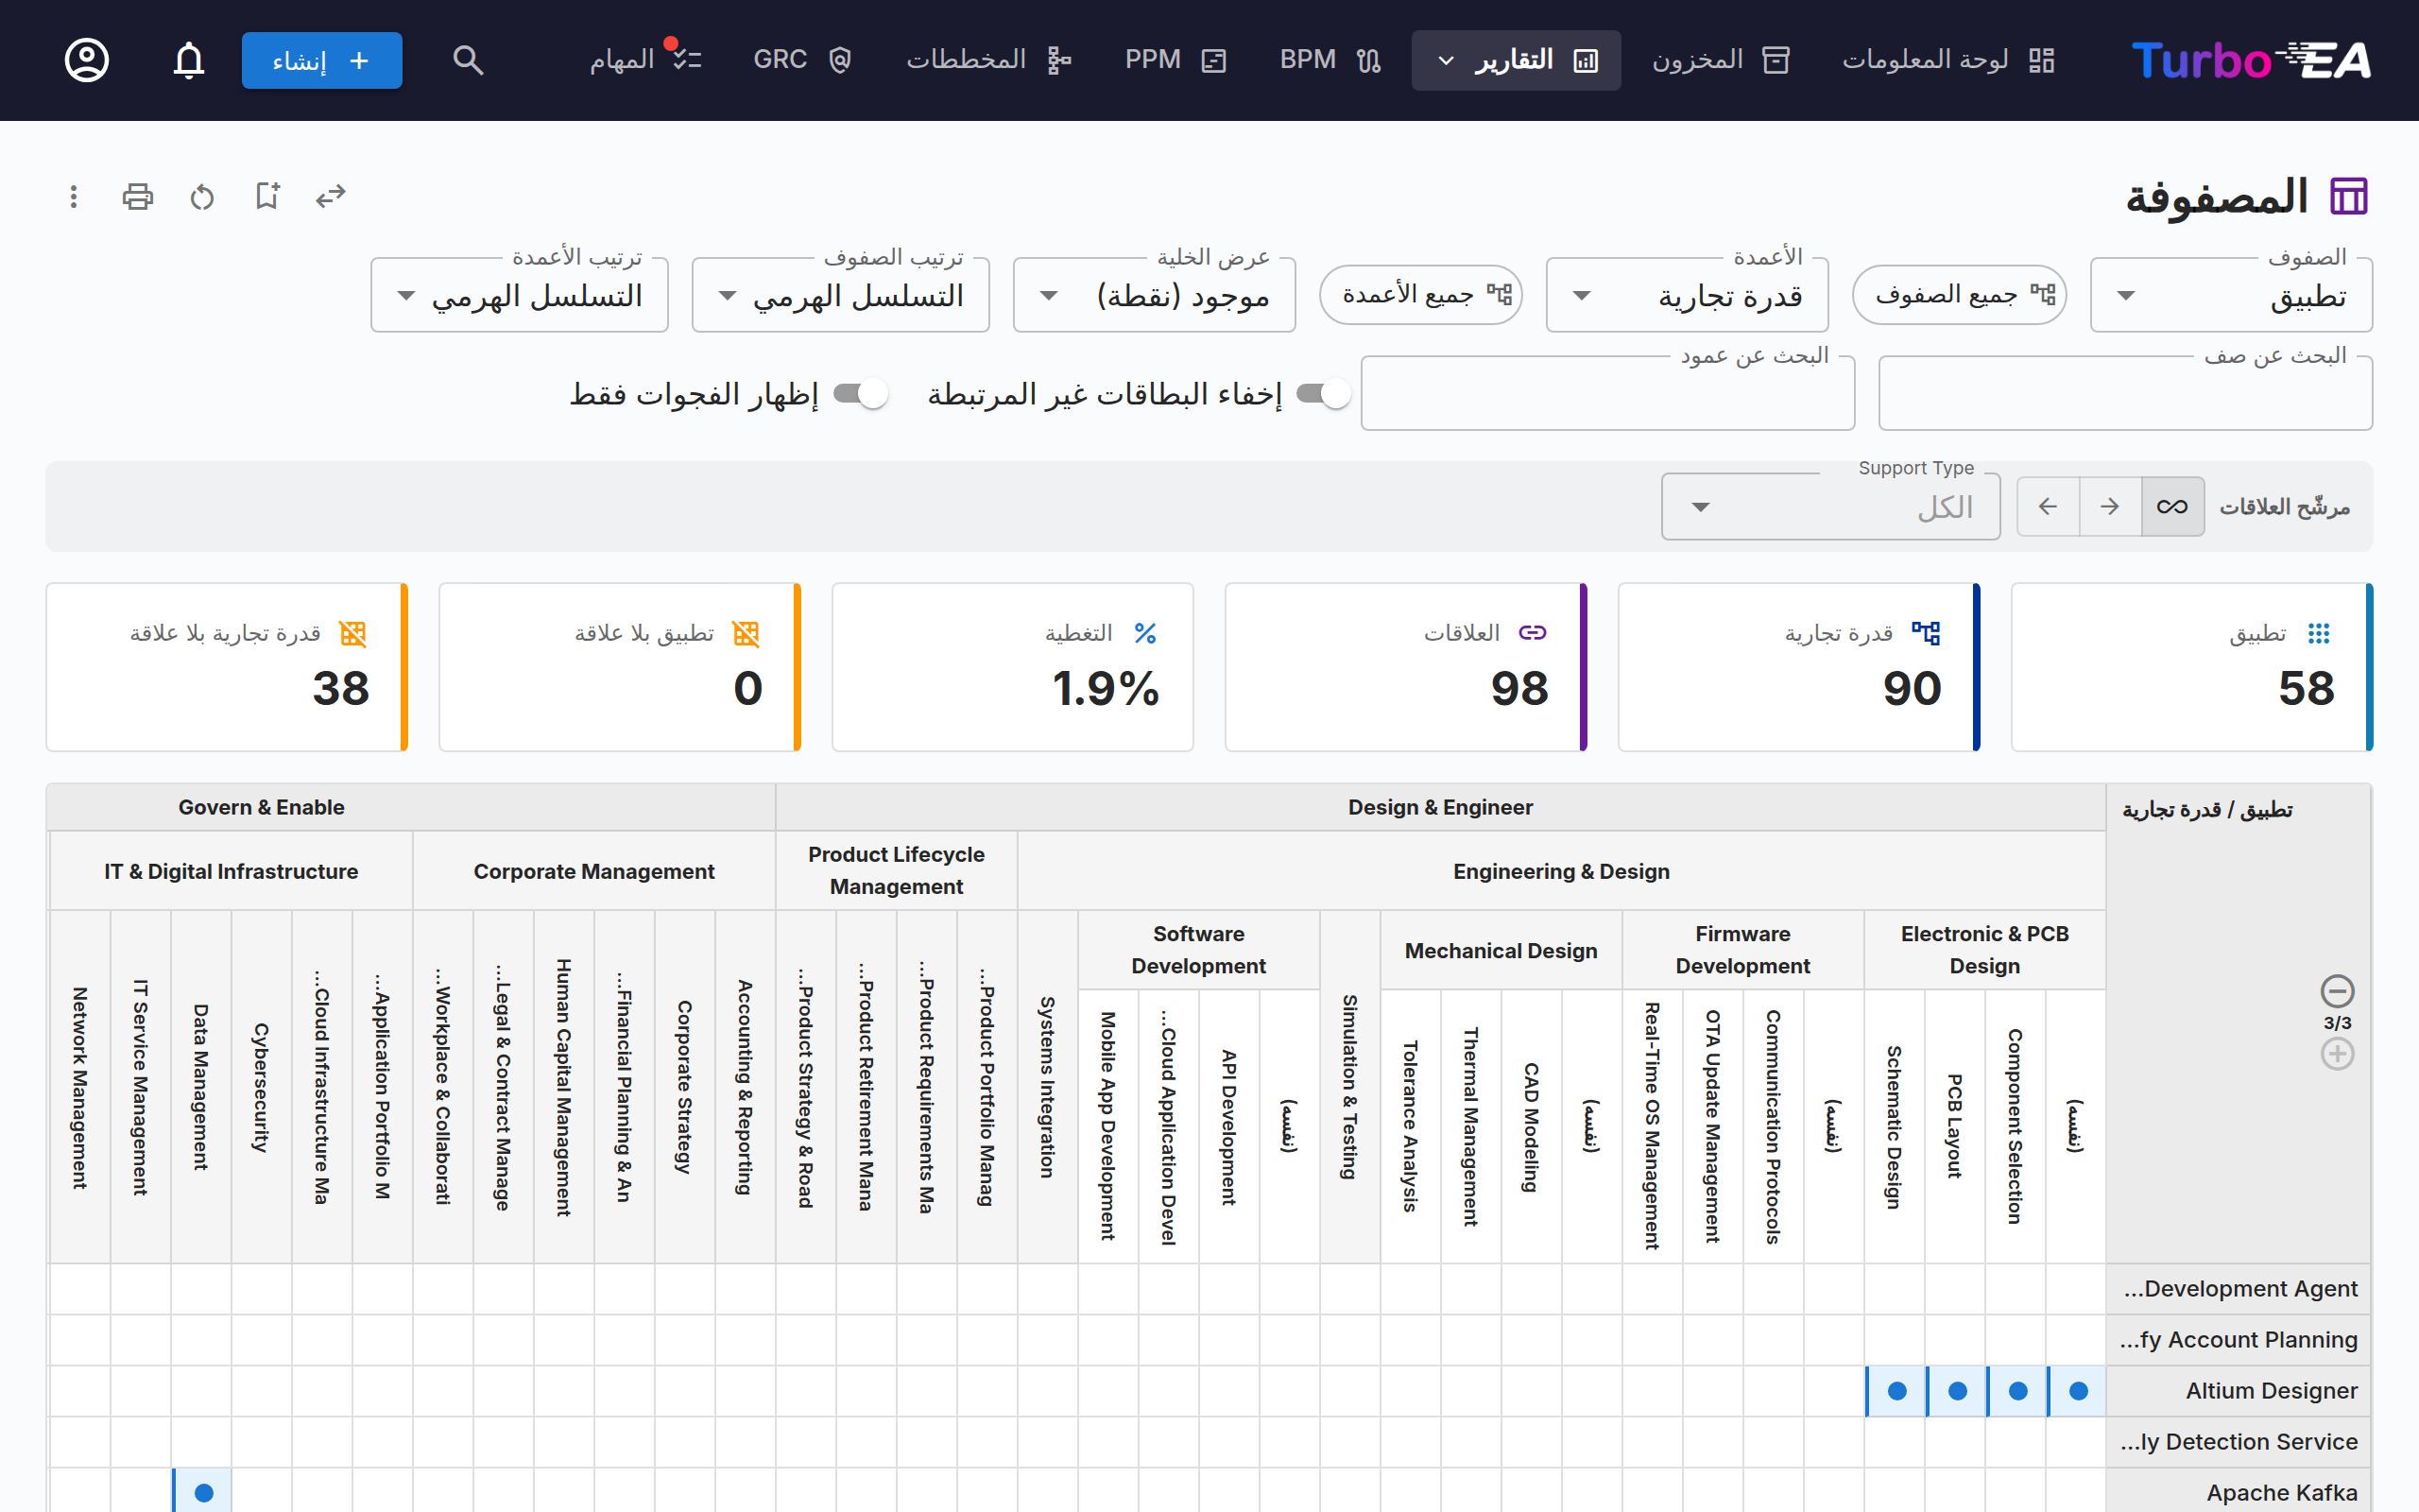This screenshot has width=2419, height=1512.
Task: Collapse column hierarchy with minus icon
Action: tap(2337, 991)
